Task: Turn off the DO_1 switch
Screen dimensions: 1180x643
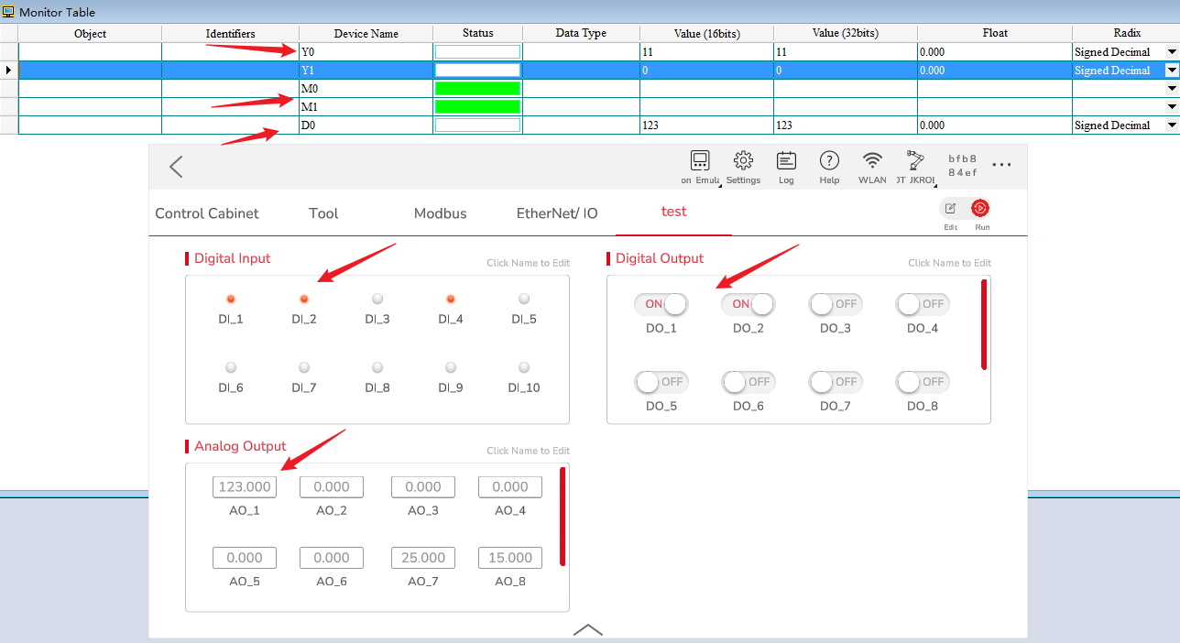Action: click(661, 304)
